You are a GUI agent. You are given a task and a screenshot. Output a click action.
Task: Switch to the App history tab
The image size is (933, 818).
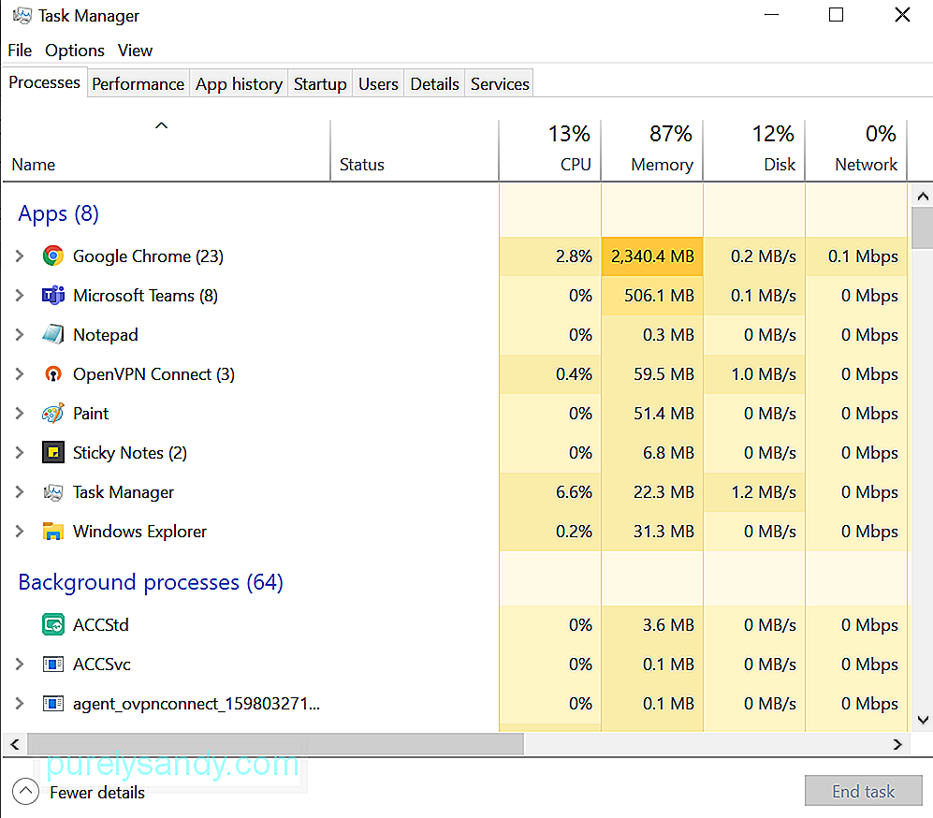[x=240, y=84]
